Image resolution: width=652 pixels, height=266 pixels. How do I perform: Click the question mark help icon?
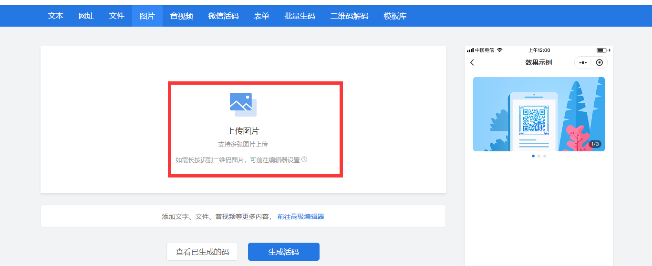[304, 159]
